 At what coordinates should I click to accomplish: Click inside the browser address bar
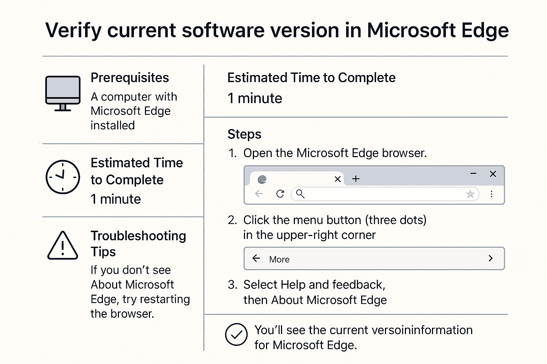[x=381, y=194]
